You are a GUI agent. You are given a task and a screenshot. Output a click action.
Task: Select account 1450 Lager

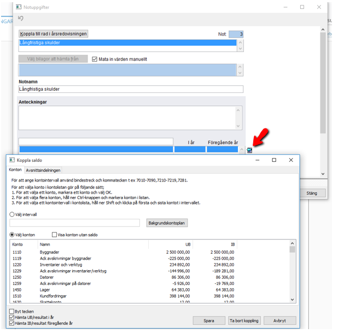coord(123,290)
